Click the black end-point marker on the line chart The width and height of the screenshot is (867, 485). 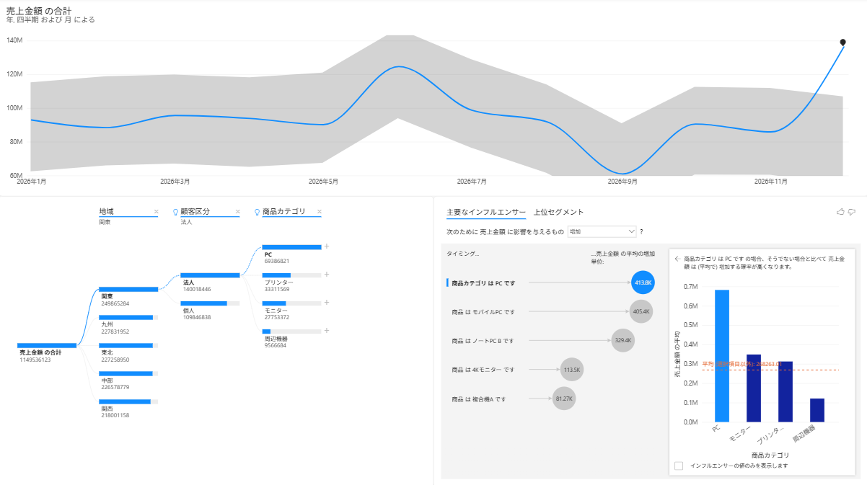[842, 43]
